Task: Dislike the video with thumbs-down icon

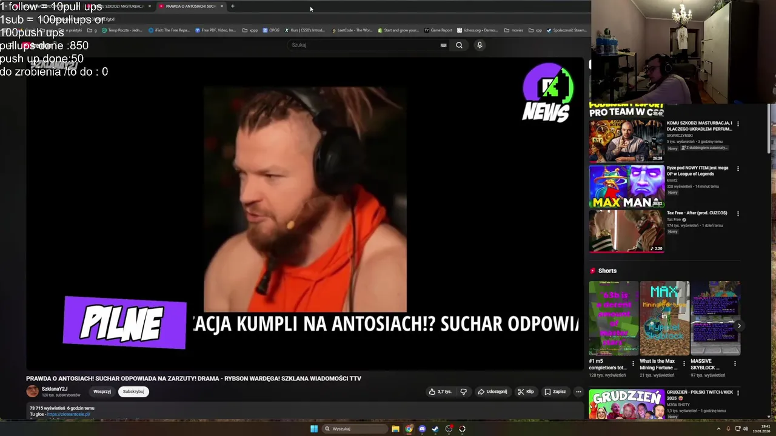Action: [x=464, y=392]
